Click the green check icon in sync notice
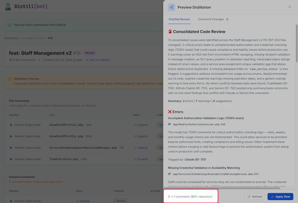 9,25
